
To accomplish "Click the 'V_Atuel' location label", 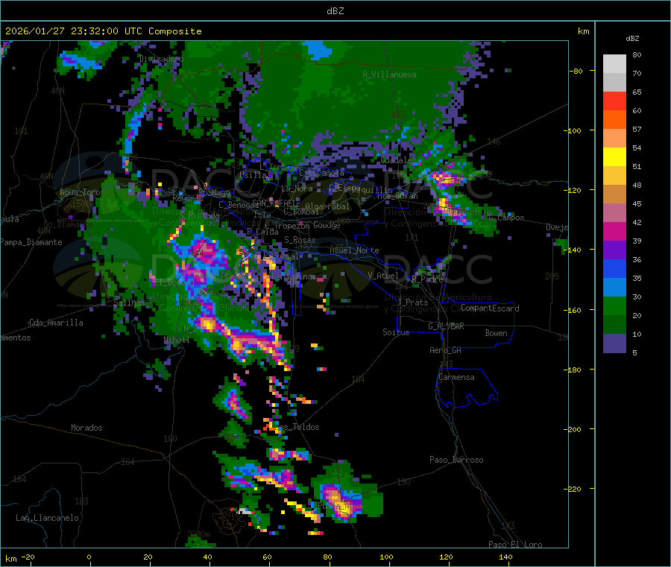I will (x=383, y=276).
